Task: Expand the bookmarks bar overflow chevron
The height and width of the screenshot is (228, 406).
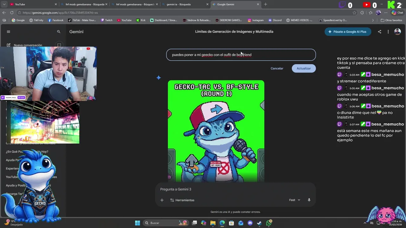Action: (373, 20)
